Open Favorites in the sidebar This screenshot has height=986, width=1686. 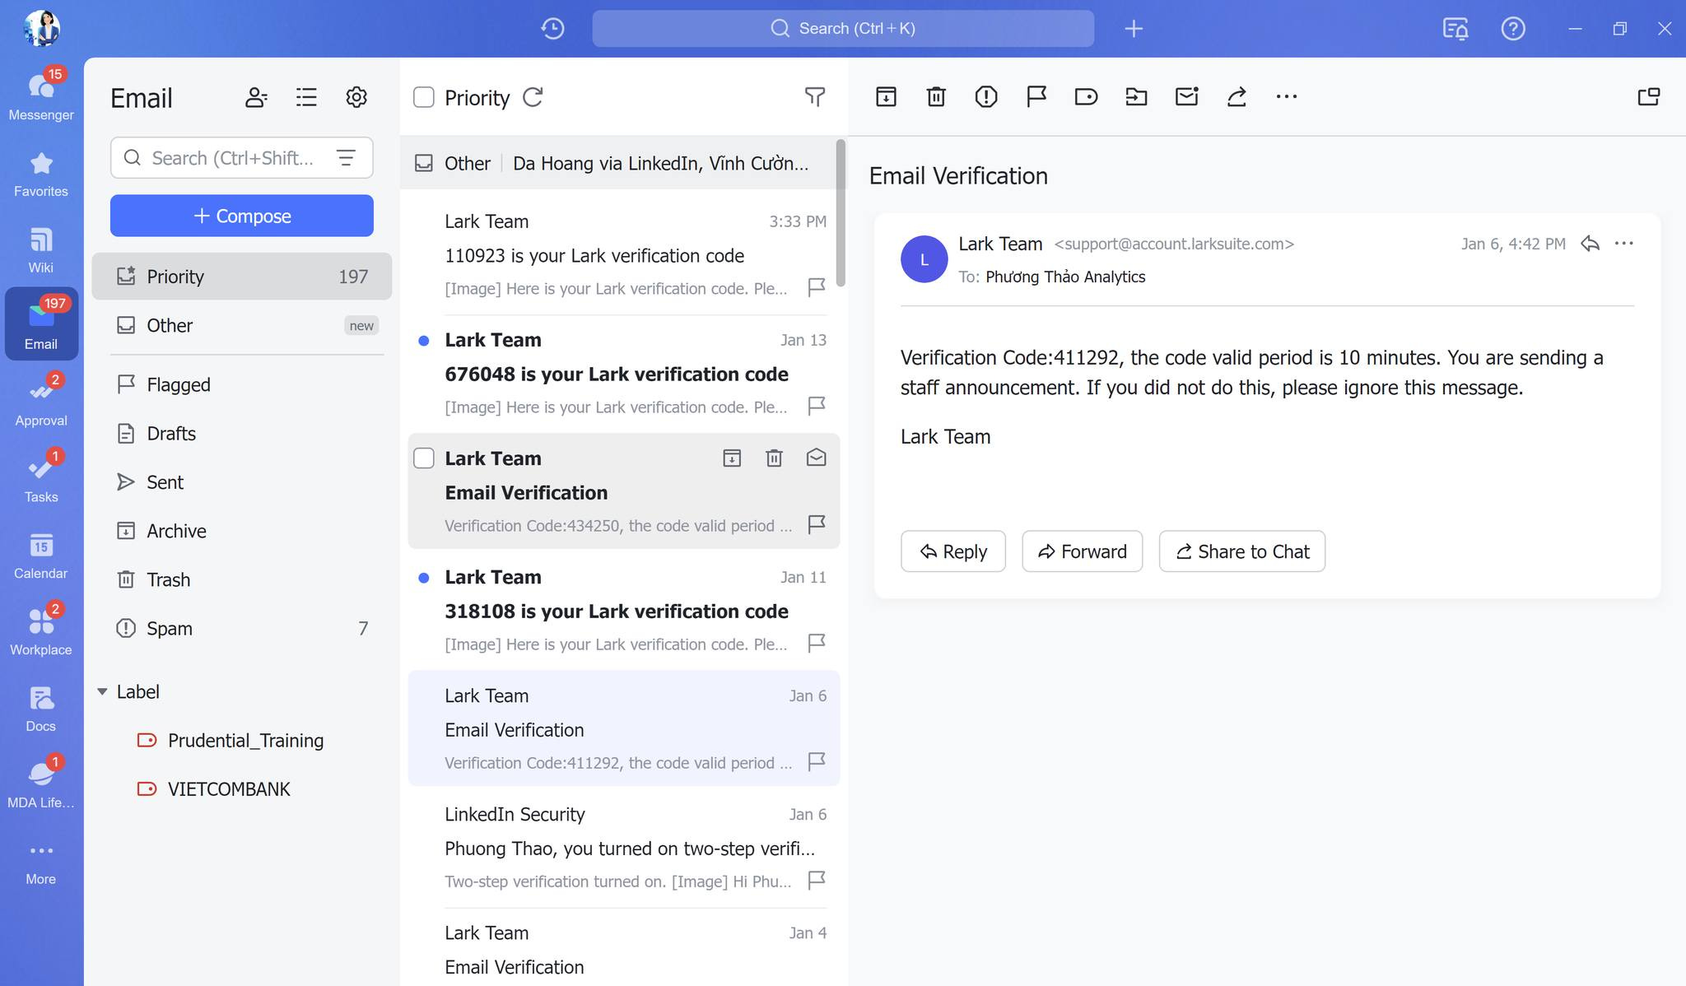[41, 174]
